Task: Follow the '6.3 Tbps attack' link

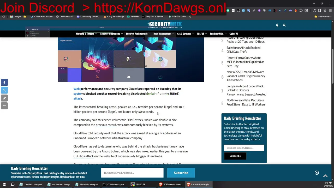Action: pyautogui.click(x=83, y=156)
